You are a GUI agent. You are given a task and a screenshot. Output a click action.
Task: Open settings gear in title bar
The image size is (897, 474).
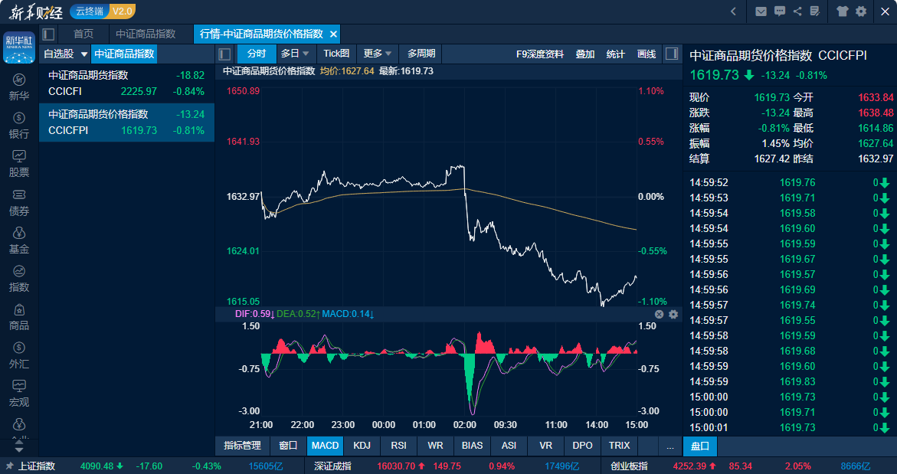[x=861, y=11]
